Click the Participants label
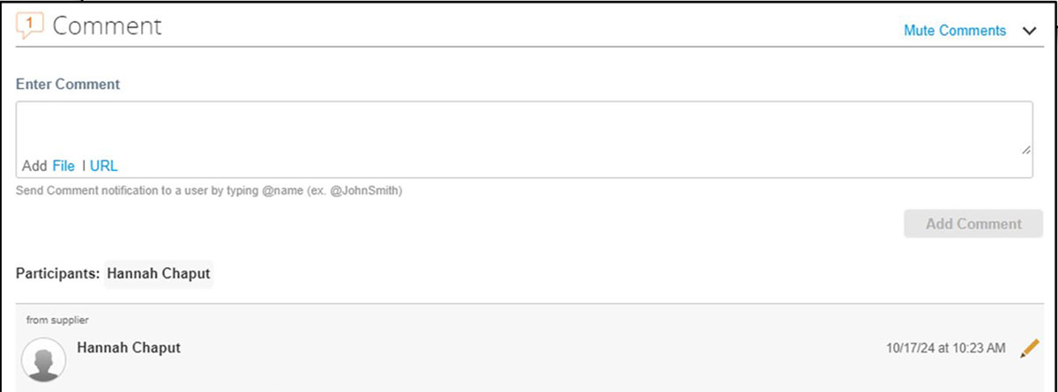Viewport: 1058px width, 392px height. [x=57, y=274]
